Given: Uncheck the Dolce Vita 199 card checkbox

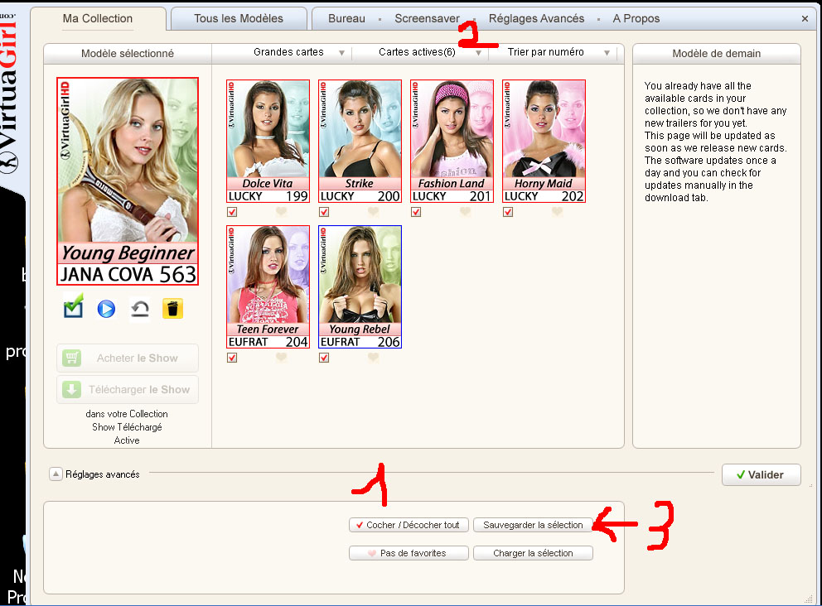Looking at the screenshot, I should tap(232, 212).
